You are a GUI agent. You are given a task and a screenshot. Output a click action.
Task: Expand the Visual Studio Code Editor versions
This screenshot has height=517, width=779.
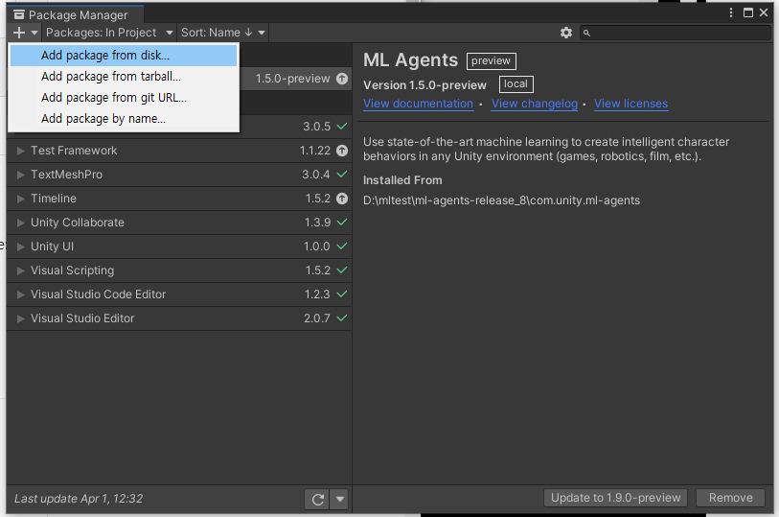[20, 294]
